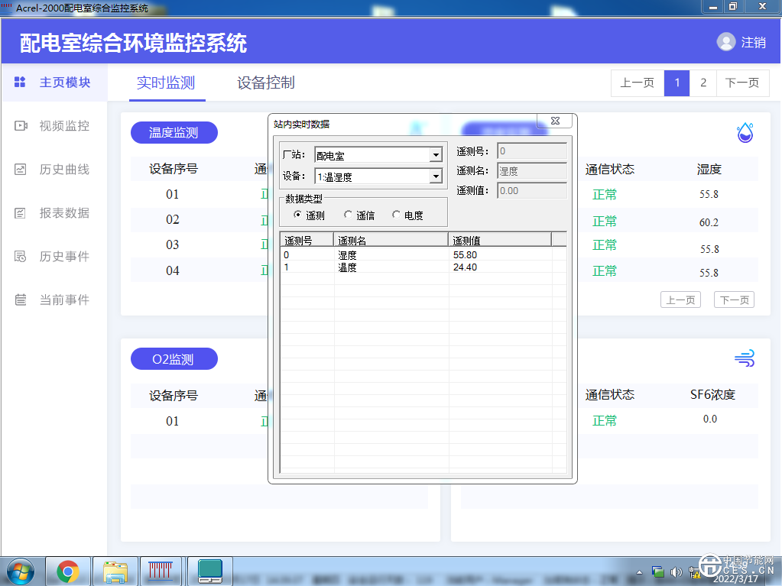The height and width of the screenshot is (586, 782).
Task: Click the humidity water drop icon
Action: (745, 133)
